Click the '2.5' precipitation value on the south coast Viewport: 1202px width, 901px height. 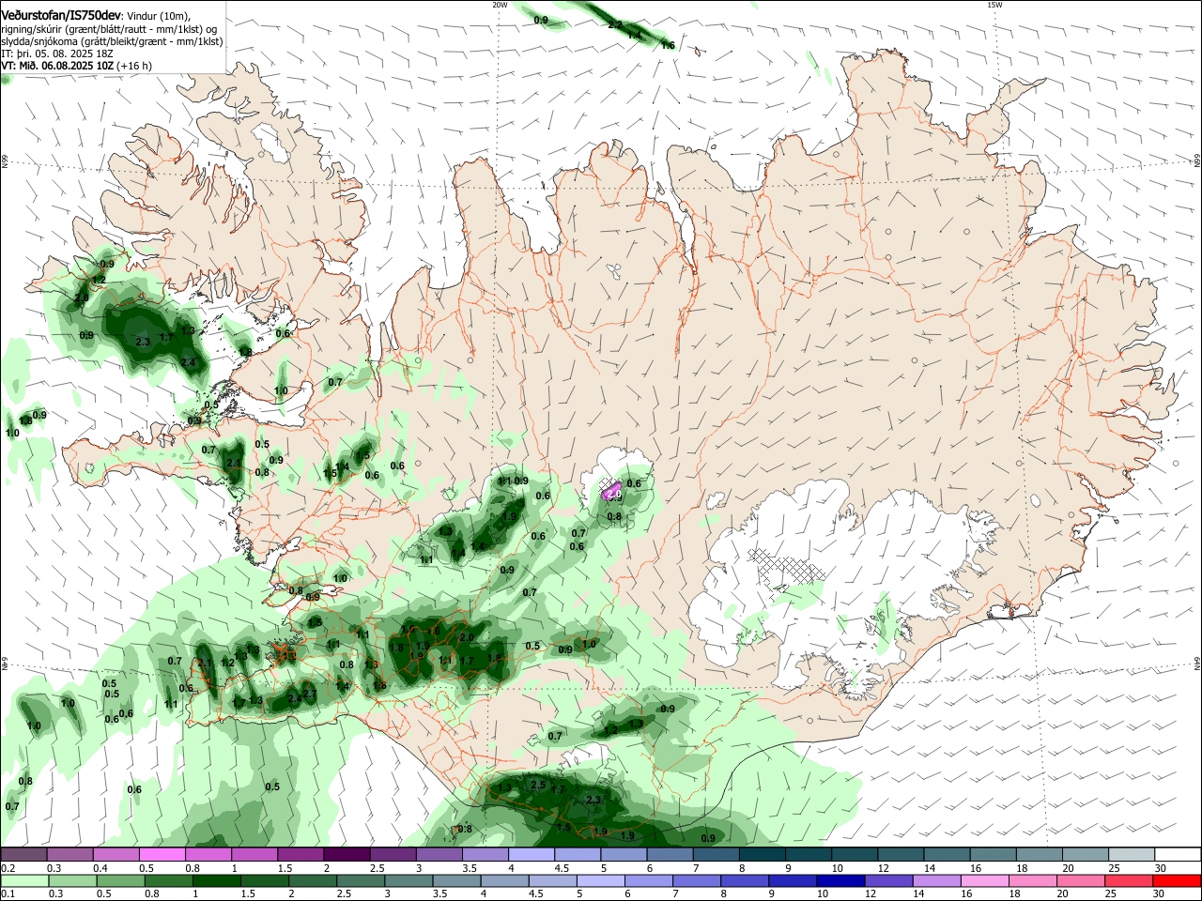pos(538,785)
